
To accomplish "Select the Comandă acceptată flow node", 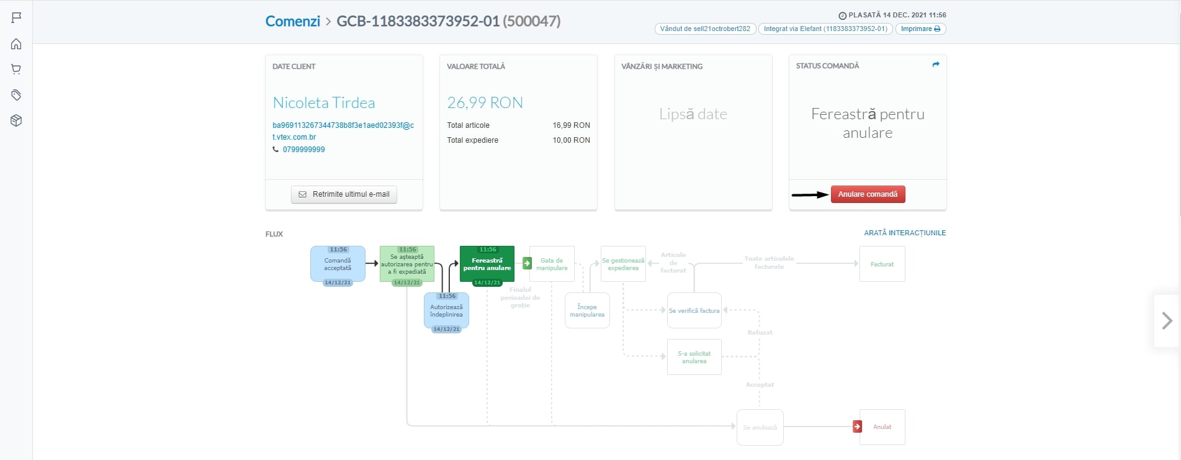I will click(338, 264).
